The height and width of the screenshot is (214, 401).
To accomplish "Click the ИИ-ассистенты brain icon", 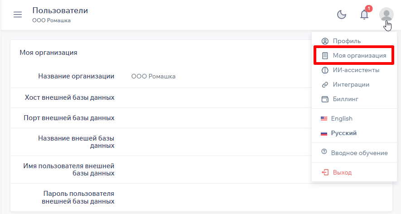I will click(324, 70).
